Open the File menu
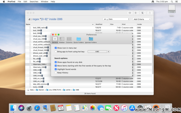This screenshot has width=181, height=113. pos(19,2)
